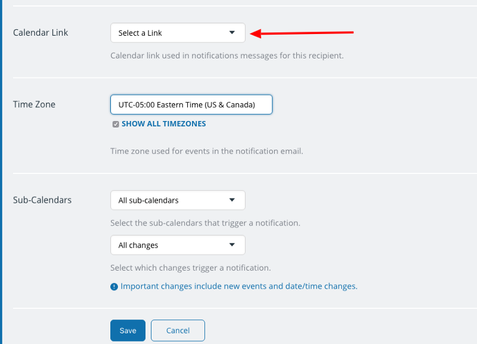Click the Calendar link help description text

coord(227,55)
